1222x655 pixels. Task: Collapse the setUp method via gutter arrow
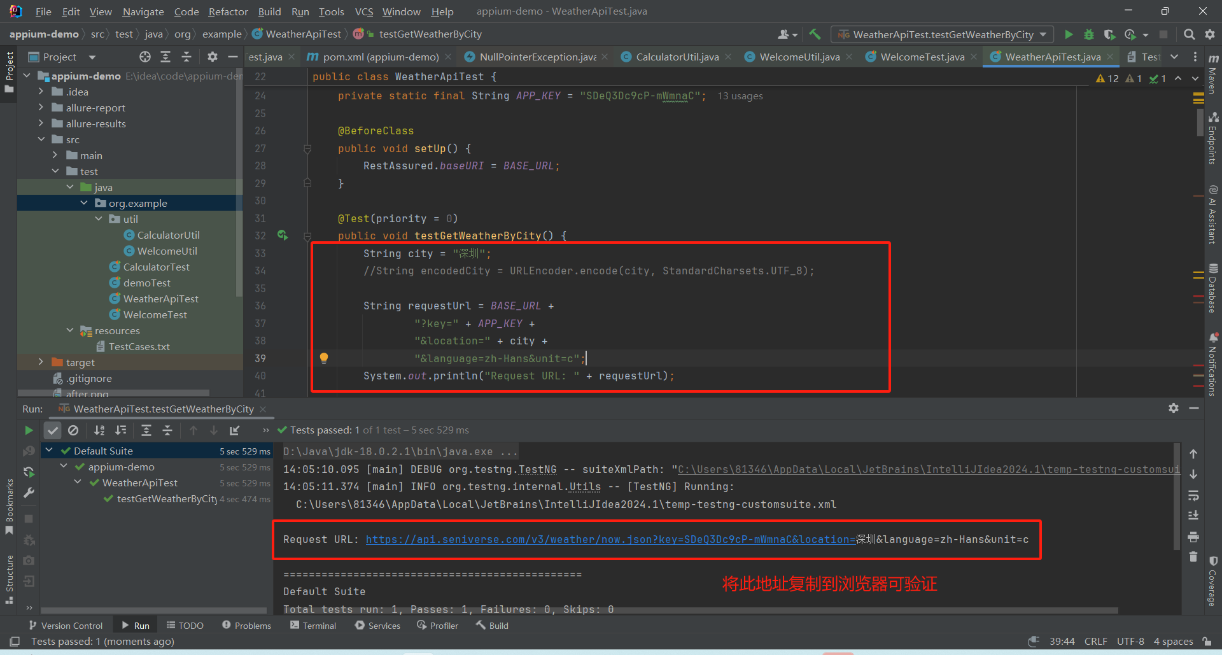[308, 148]
